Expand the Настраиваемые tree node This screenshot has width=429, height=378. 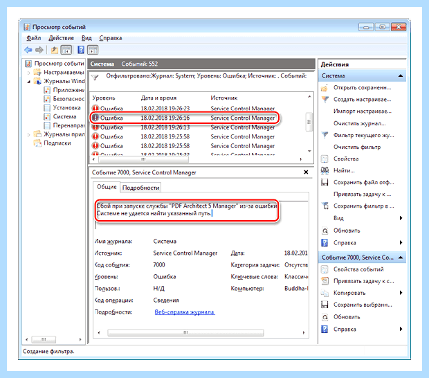29,73
